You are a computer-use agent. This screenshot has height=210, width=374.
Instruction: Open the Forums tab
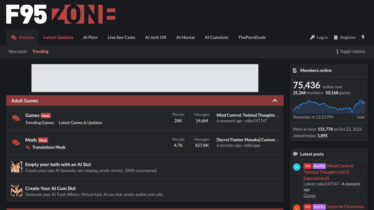point(22,37)
